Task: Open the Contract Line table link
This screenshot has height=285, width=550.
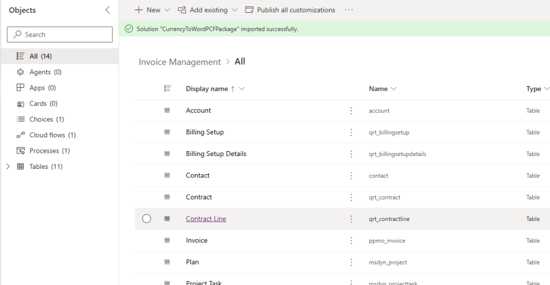Action: pos(206,219)
